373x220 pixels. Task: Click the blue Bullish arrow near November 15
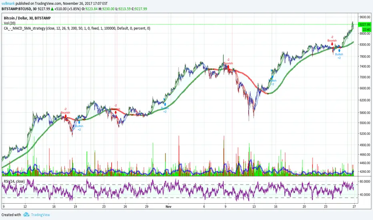pyautogui.click(x=273, y=77)
